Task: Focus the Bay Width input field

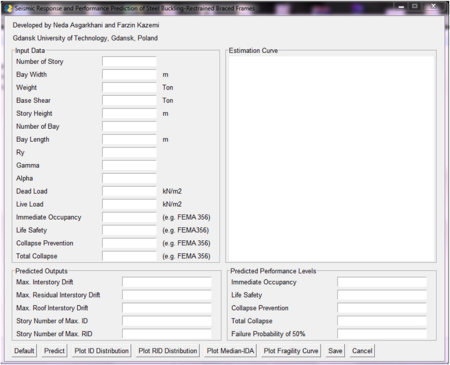Action: pos(129,74)
